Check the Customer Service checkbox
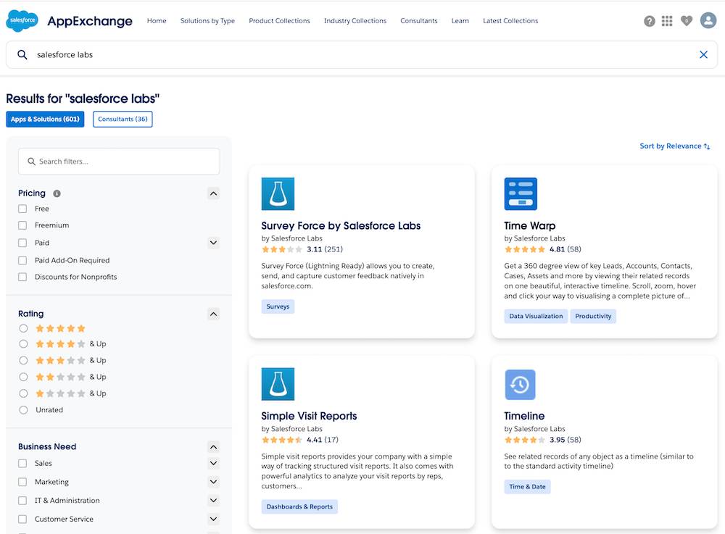725x534 pixels. (x=22, y=519)
